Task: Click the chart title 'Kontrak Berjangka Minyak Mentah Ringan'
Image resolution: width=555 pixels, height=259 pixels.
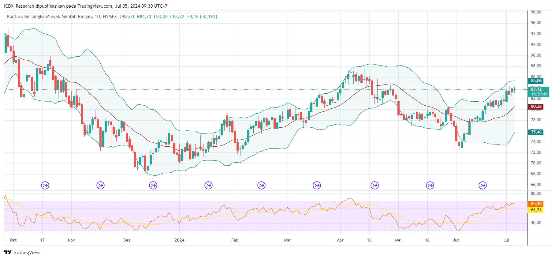Action: 49,17
